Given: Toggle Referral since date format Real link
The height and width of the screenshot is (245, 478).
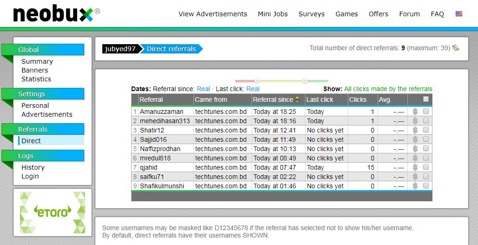Looking at the screenshot, I should 203,89.
